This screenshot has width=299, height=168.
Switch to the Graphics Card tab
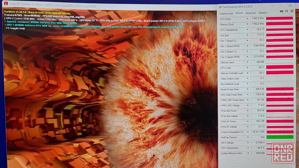click(x=226, y=13)
